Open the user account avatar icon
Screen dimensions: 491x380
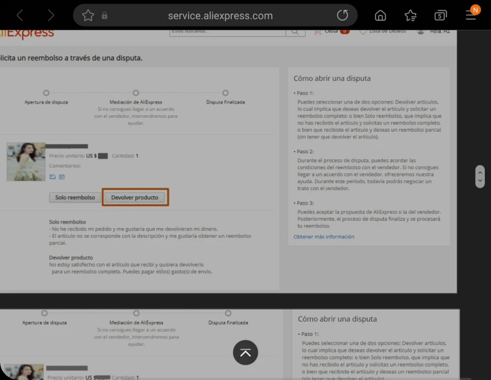(x=420, y=32)
